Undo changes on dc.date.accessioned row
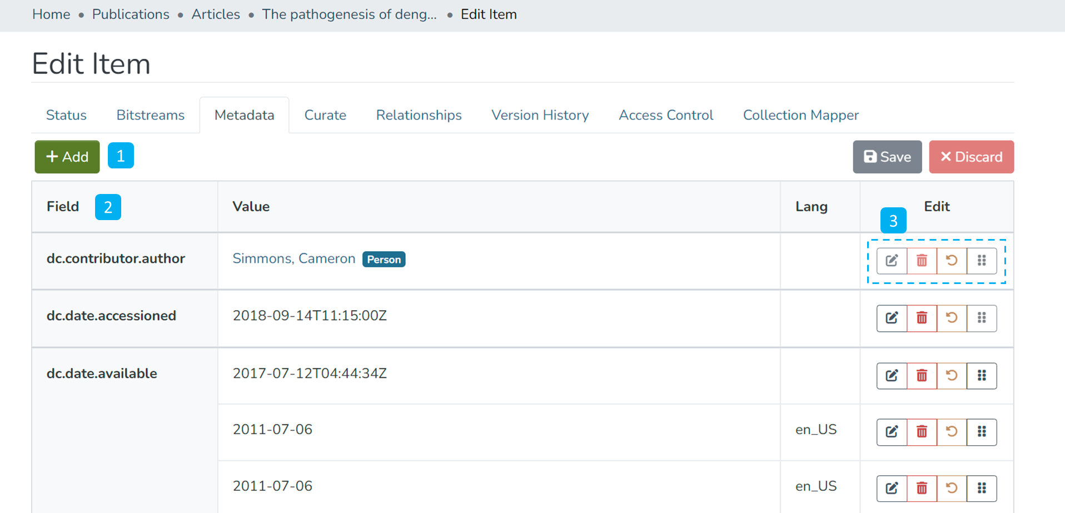 click(952, 318)
